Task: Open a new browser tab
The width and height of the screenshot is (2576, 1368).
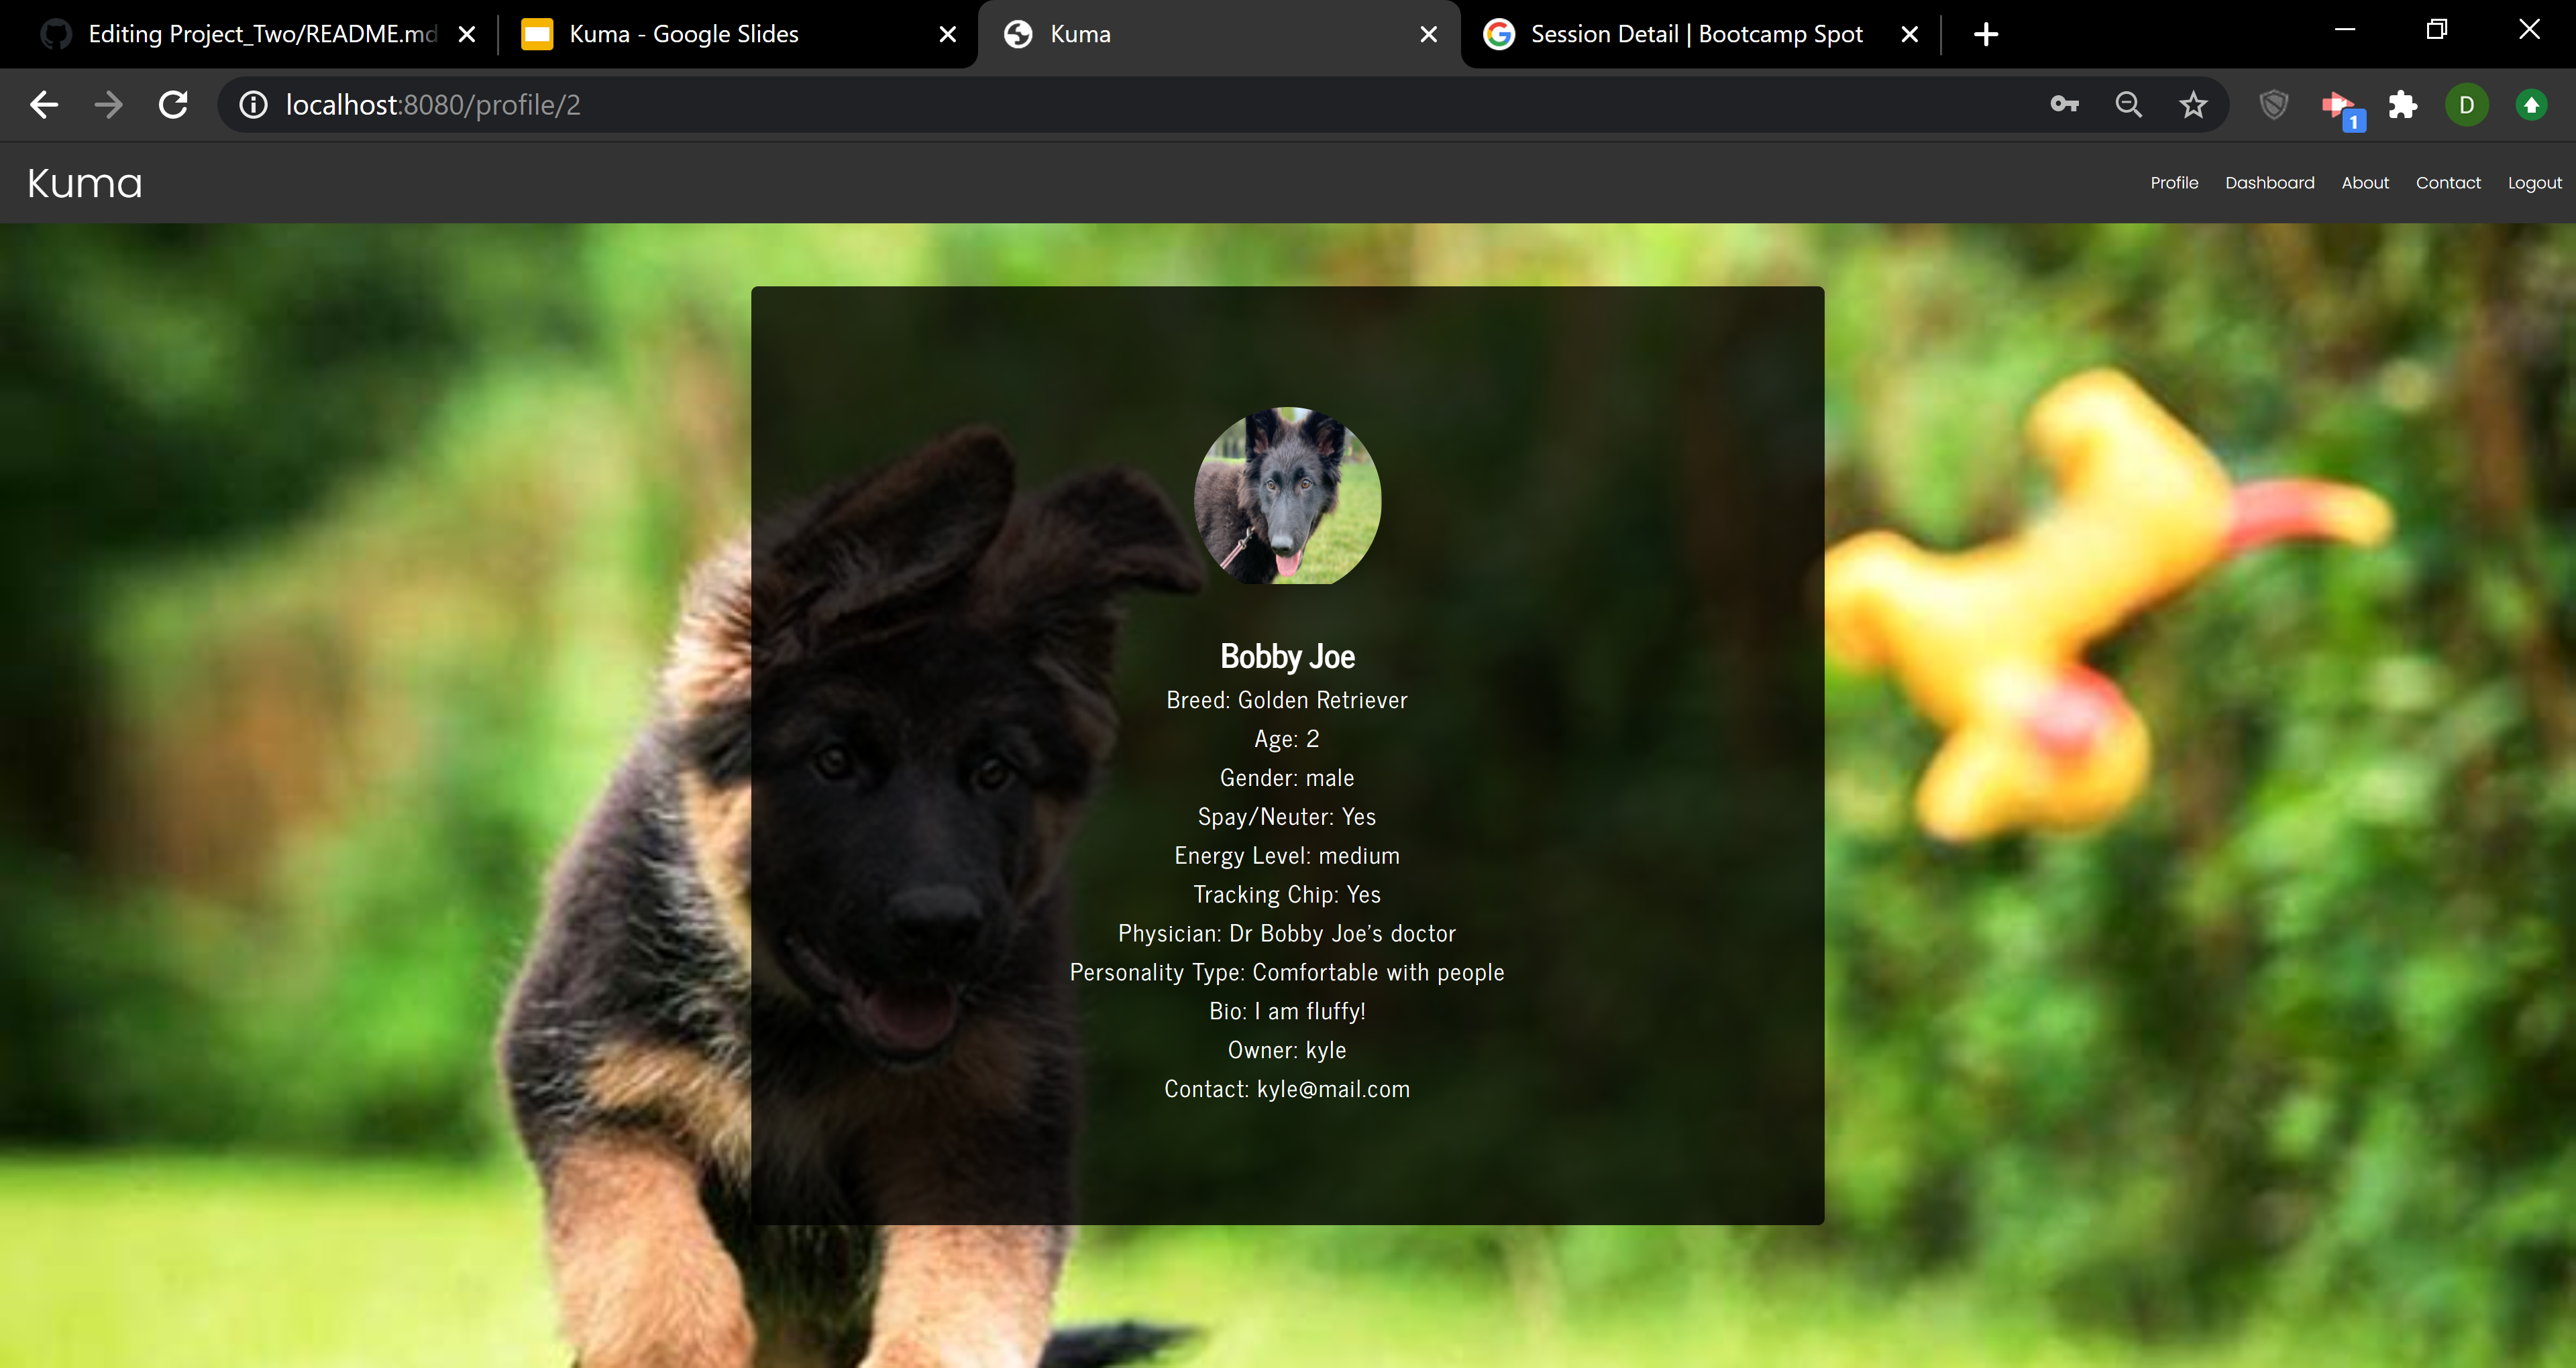Action: (1986, 34)
